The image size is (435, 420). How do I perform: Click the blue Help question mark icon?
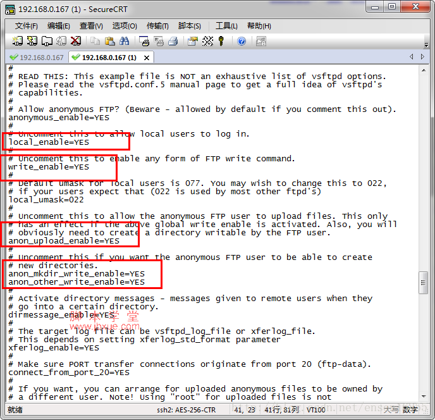coord(242,41)
